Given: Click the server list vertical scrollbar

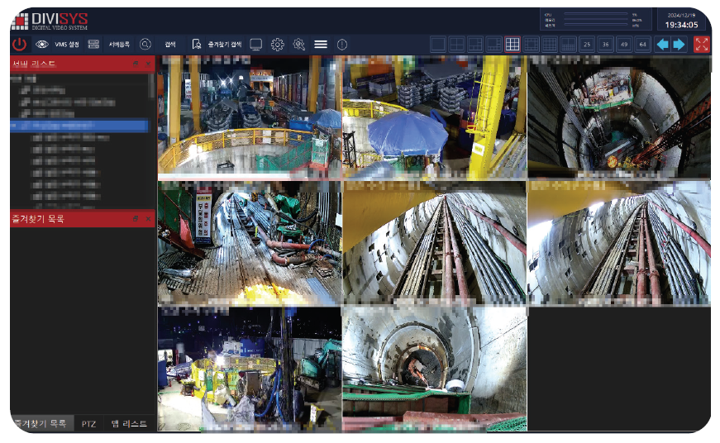Looking at the screenshot, I should click(x=151, y=85).
